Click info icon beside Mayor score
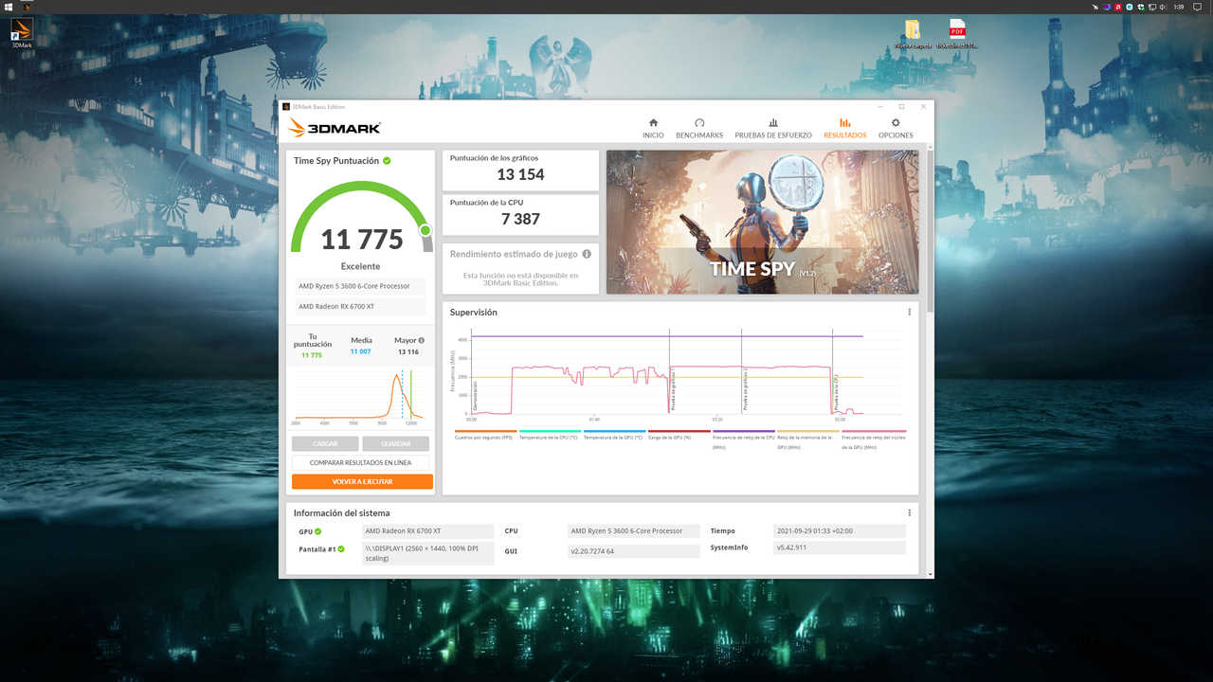 click(422, 340)
